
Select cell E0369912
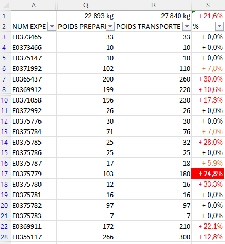point(34,90)
